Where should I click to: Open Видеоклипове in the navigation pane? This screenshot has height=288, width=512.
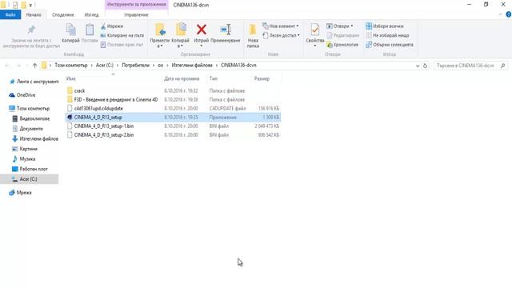pyautogui.click(x=30, y=118)
